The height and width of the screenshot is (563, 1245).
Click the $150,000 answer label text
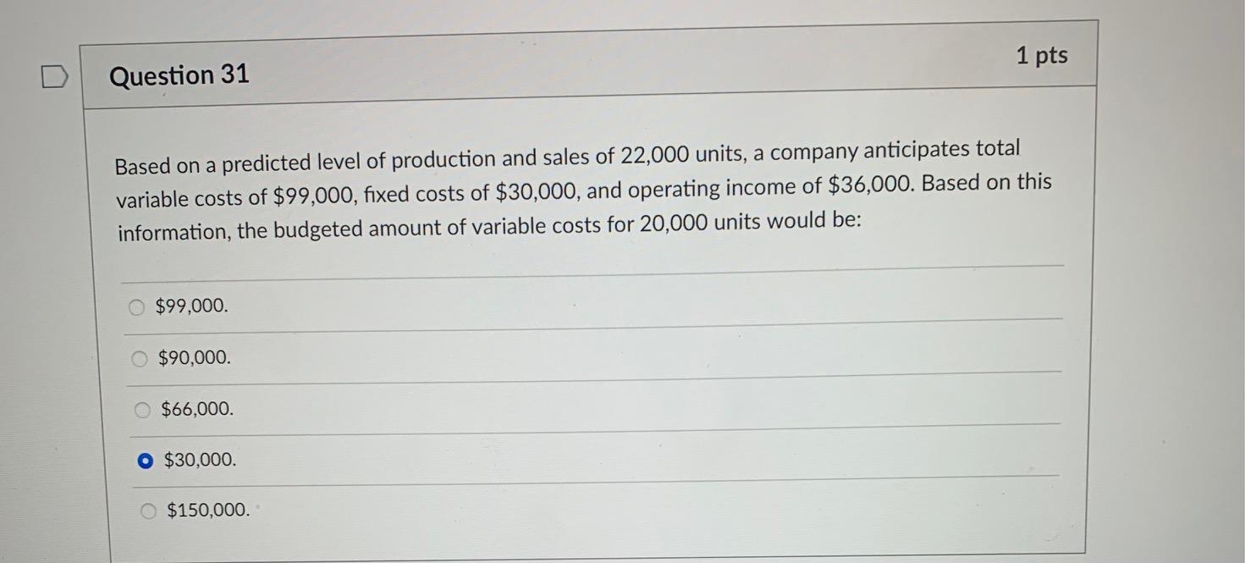(209, 509)
